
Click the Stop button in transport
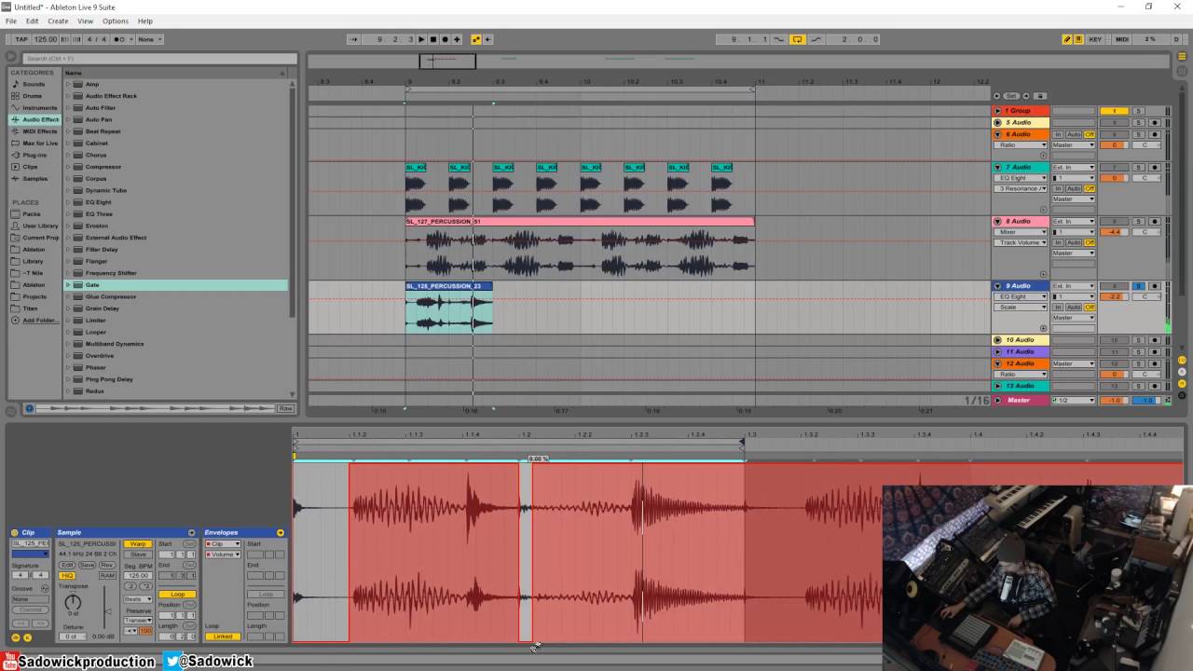pyautogui.click(x=433, y=39)
